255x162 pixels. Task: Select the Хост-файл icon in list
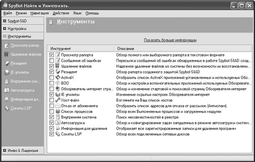coord(58,100)
